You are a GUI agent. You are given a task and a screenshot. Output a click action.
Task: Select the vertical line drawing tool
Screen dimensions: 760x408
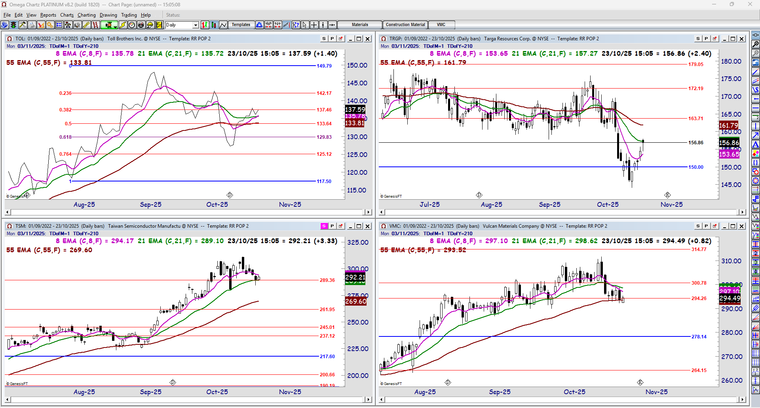(756, 126)
